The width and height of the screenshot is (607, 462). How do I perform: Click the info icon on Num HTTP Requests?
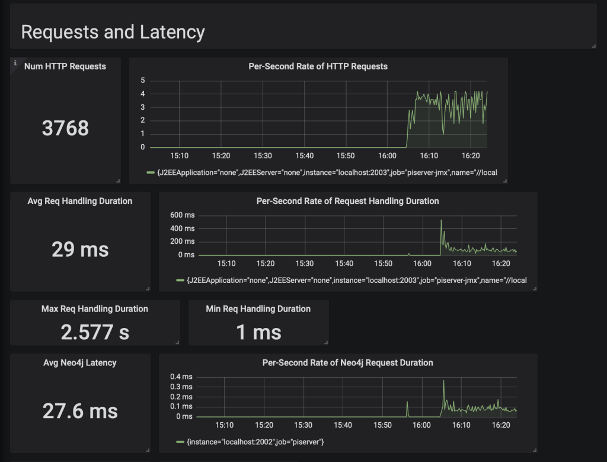pos(15,62)
